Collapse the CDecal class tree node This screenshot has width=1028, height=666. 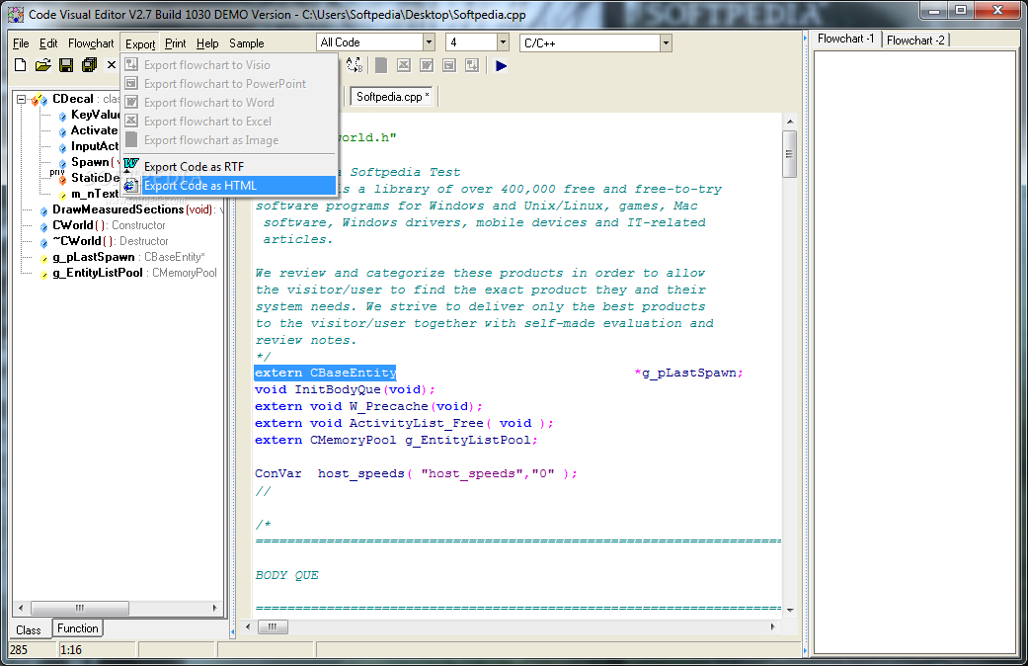tap(21, 99)
